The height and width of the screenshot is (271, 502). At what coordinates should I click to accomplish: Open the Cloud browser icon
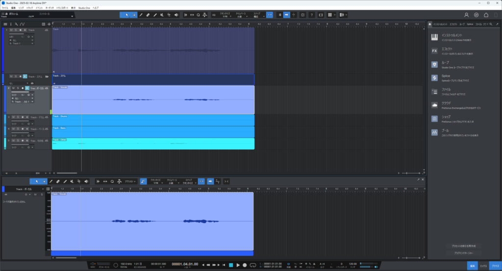pyautogui.click(x=434, y=105)
